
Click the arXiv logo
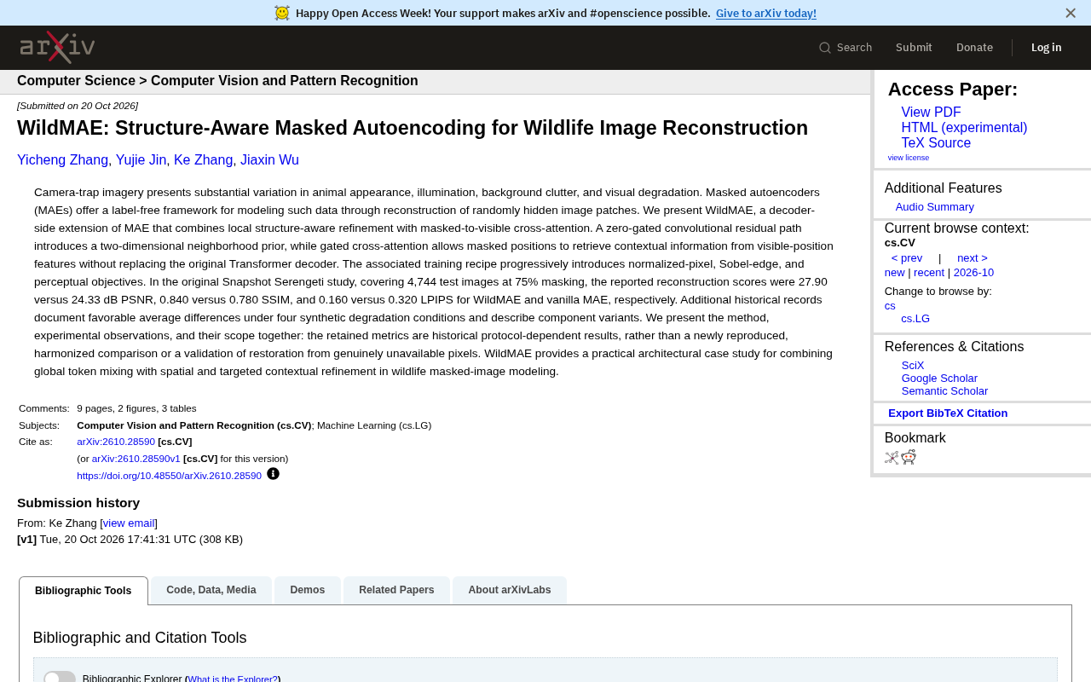(x=57, y=47)
